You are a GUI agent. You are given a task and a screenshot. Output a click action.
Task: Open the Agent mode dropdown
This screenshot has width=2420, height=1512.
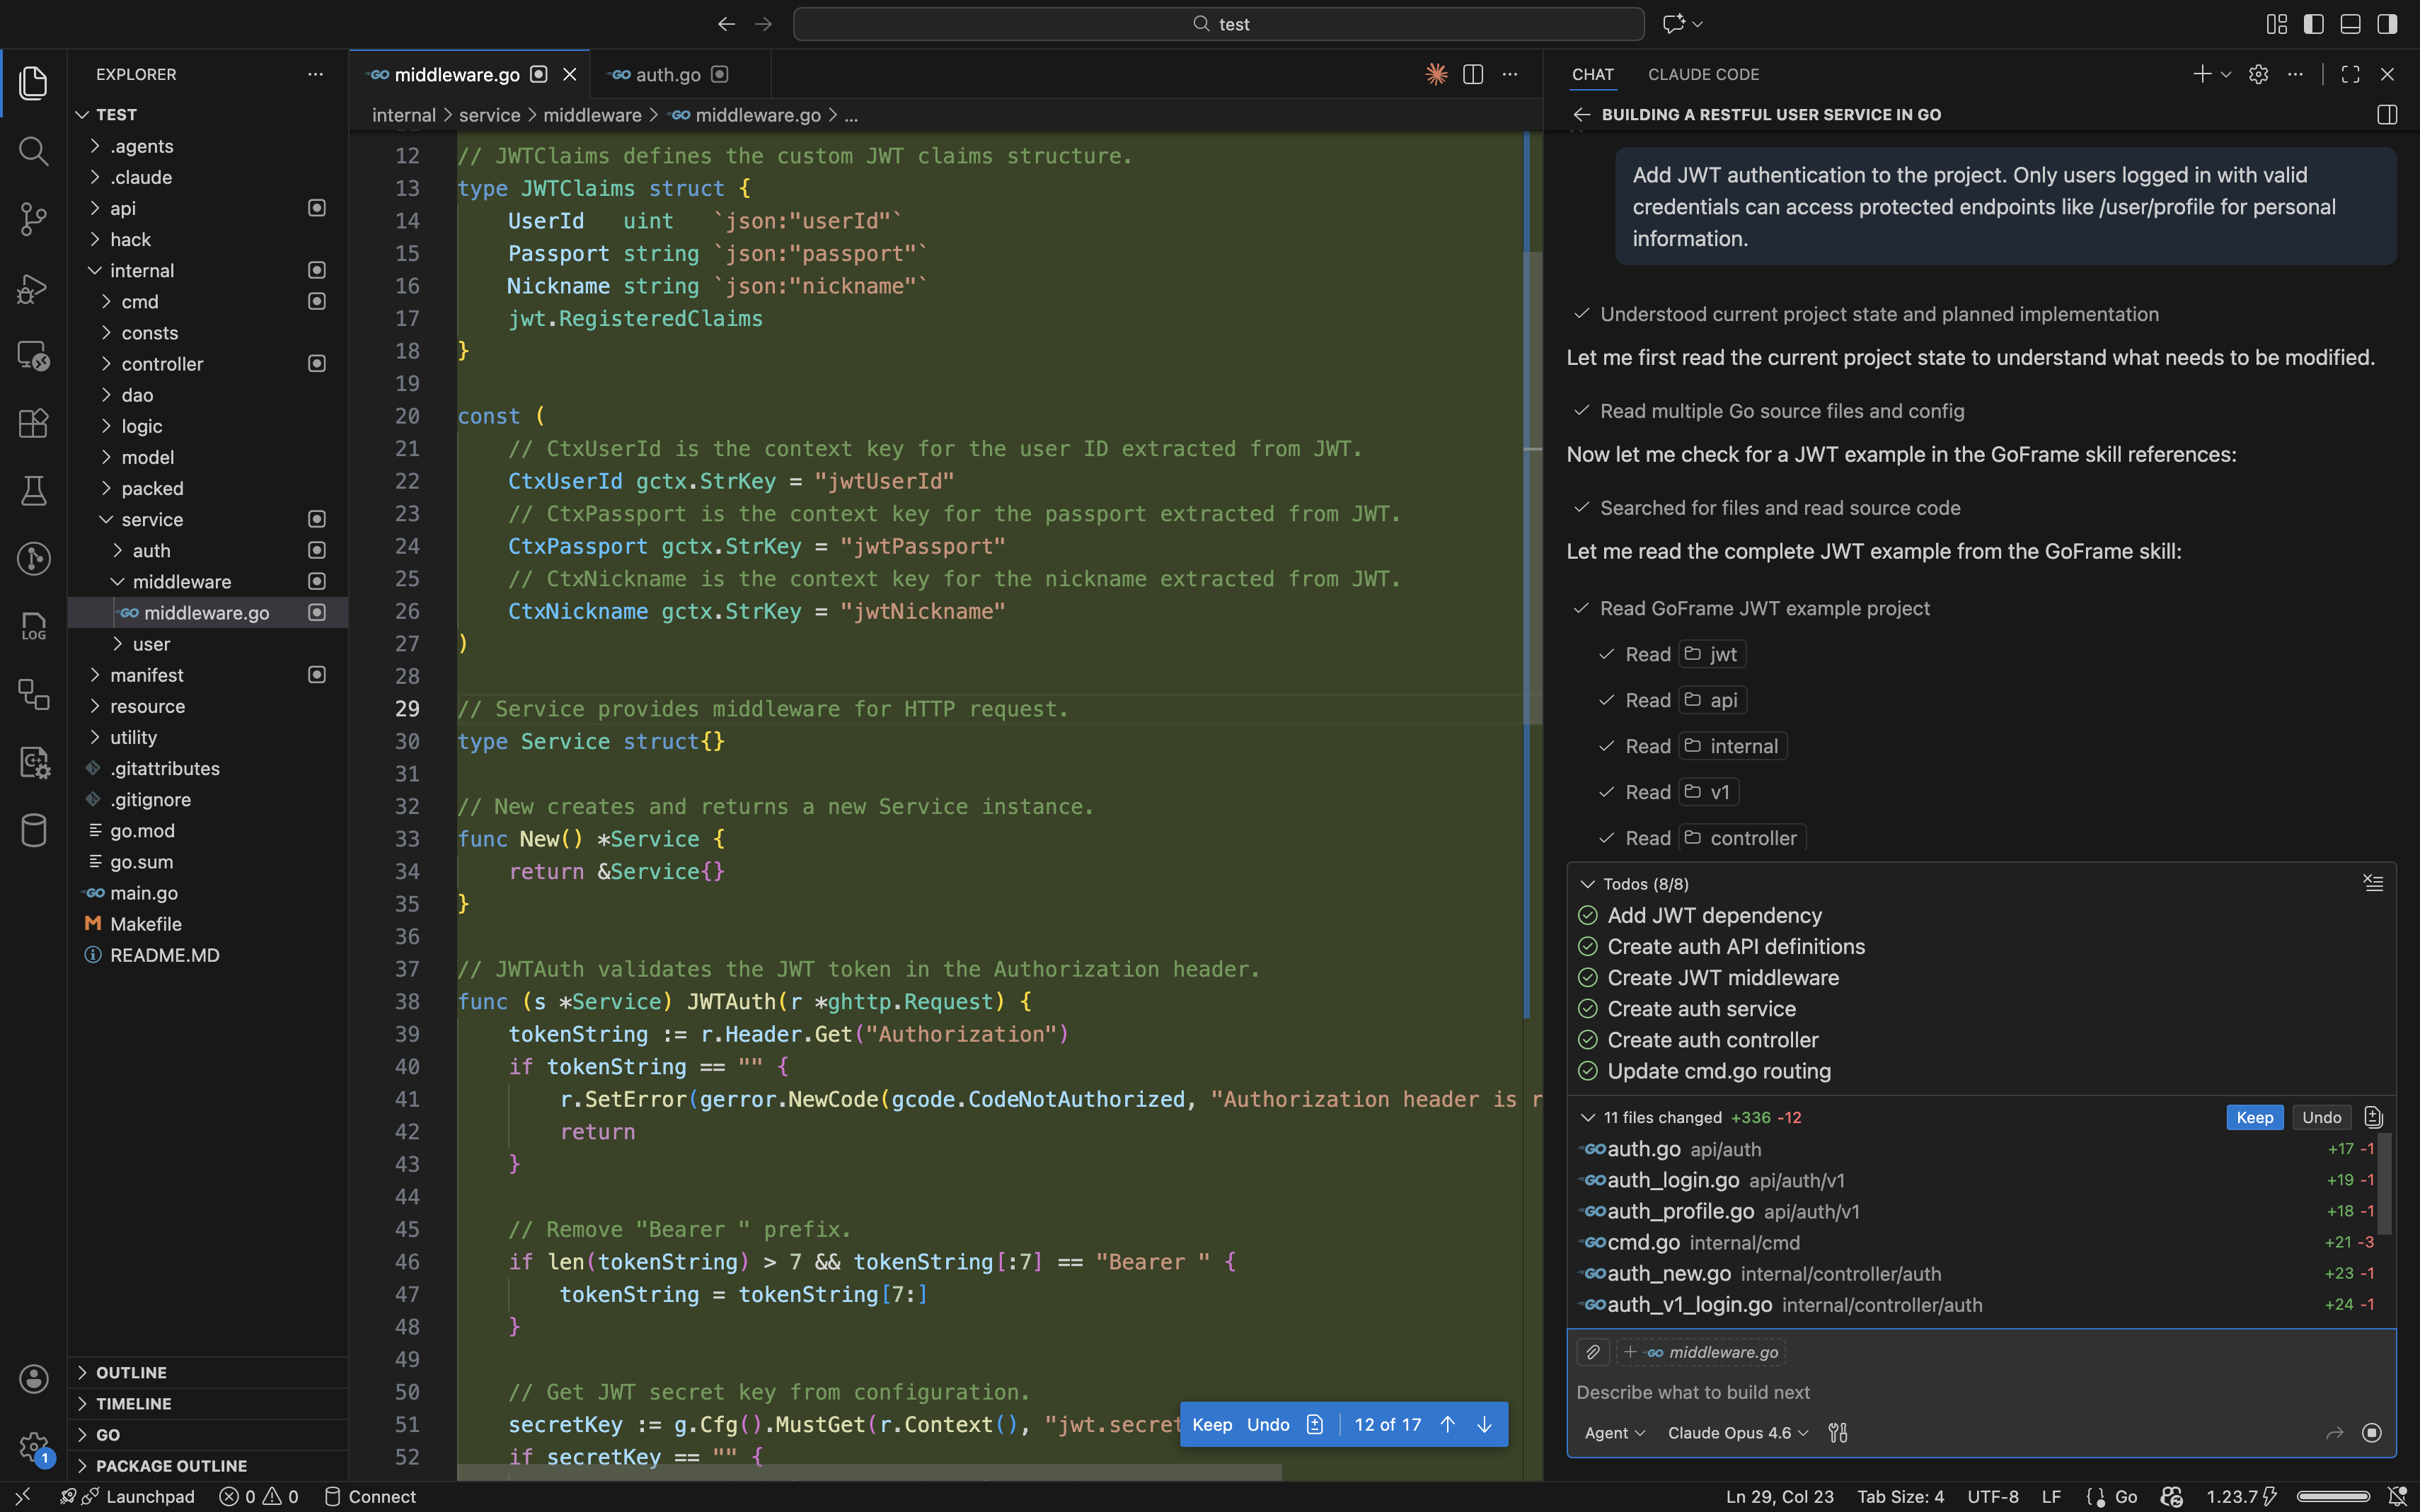(1615, 1433)
